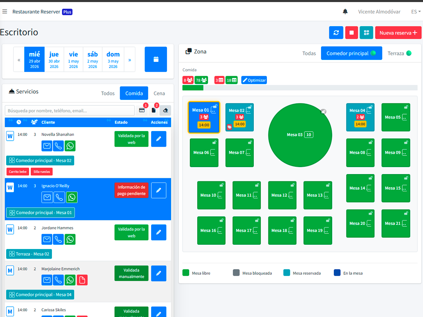Toggle lock icon on Mesa 21
The height and width of the screenshot is (317, 423).
point(406,213)
